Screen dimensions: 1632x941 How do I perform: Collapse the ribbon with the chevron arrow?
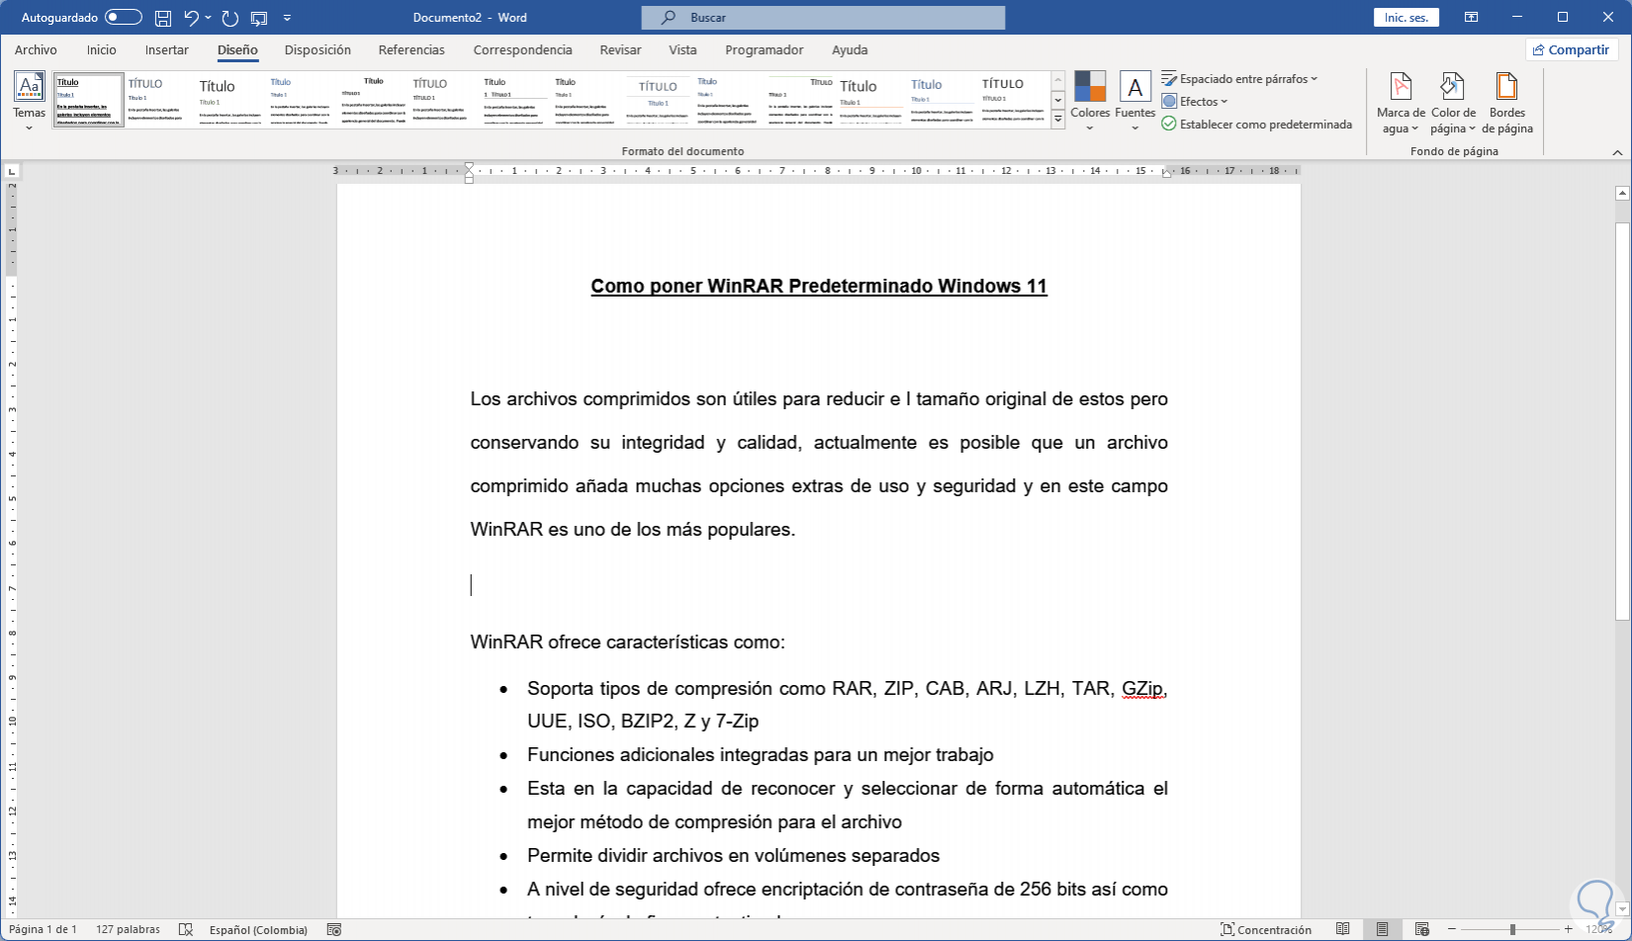coord(1617,152)
